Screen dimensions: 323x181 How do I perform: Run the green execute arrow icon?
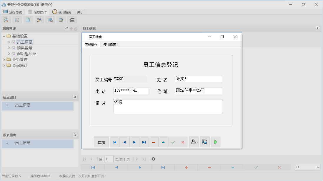pos(215,142)
